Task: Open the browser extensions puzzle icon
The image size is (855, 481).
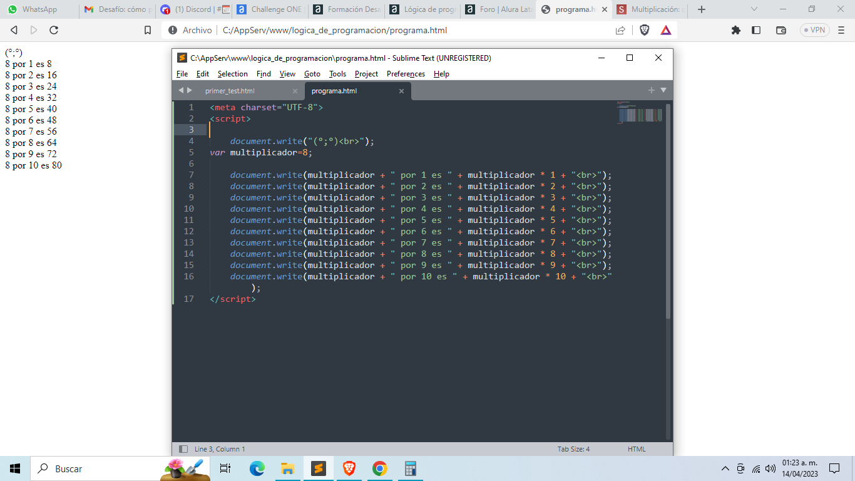Action: (x=736, y=30)
